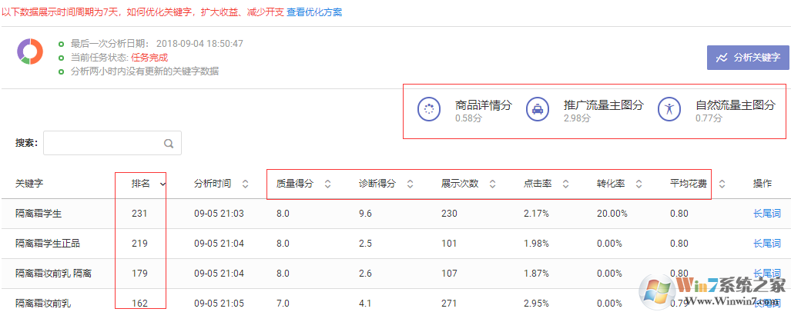Click the 关键字 column header
The image size is (791, 312).
pos(29,184)
